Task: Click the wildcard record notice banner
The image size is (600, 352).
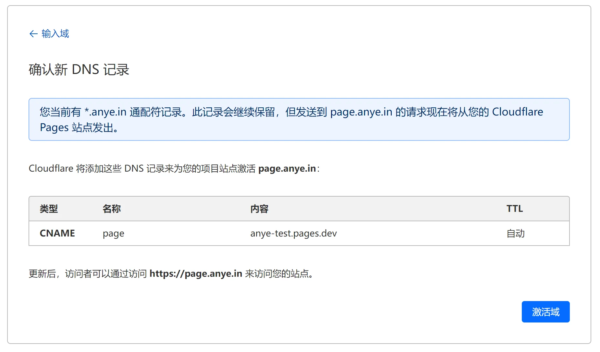Action: point(299,119)
